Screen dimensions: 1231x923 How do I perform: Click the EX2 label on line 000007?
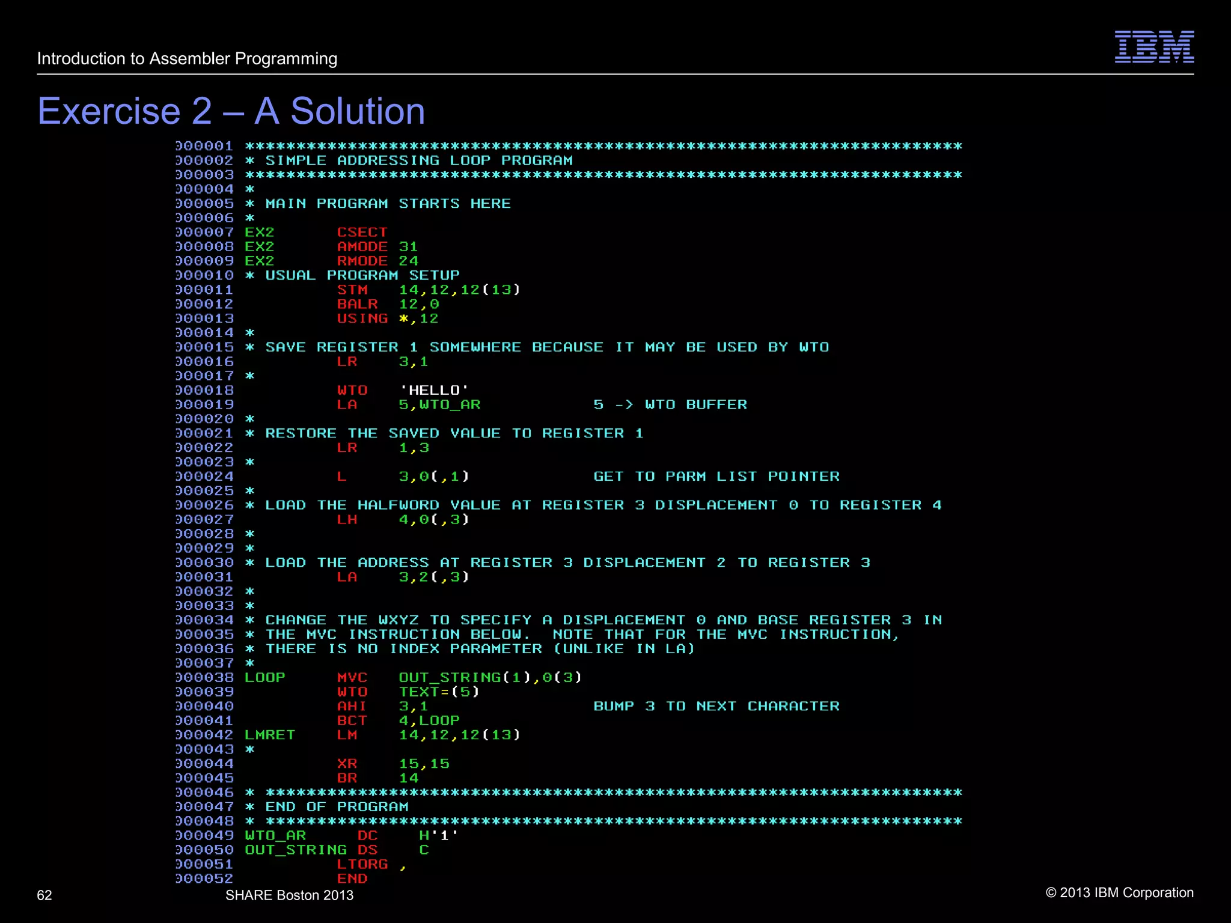[x=260, y=233]
